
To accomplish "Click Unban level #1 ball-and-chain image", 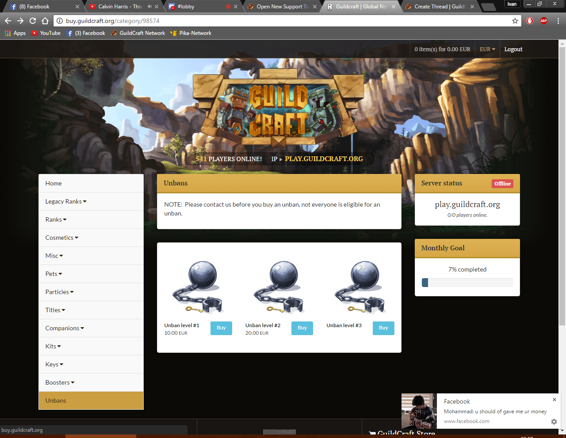I will coord(198,287).
